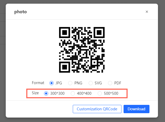Click the center of the QR code
165x122 pixels.
point(82,49)
